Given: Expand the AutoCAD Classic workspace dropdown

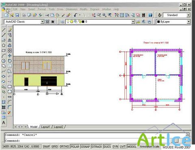Looking at the screenshot, I should coord(42,21).
